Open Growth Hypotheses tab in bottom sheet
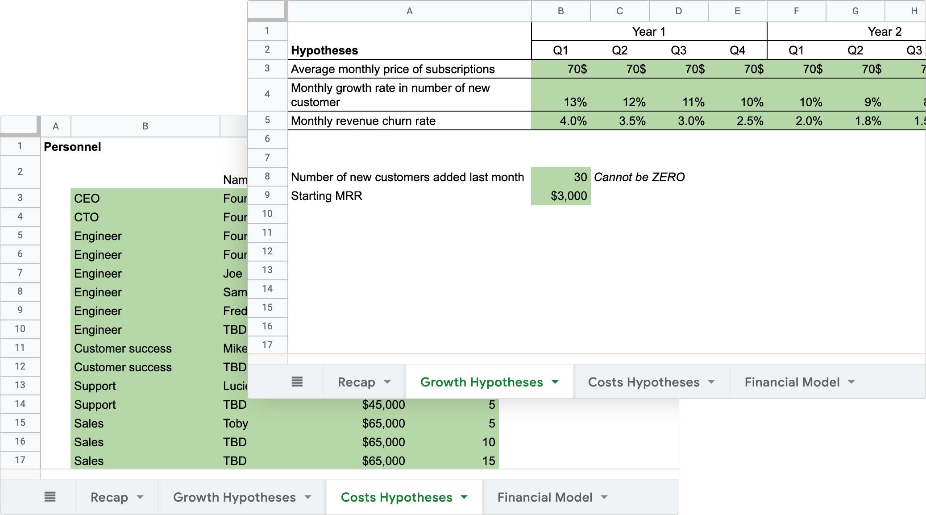The height and width of the screenshot is (515, 926). coord(234,497)
